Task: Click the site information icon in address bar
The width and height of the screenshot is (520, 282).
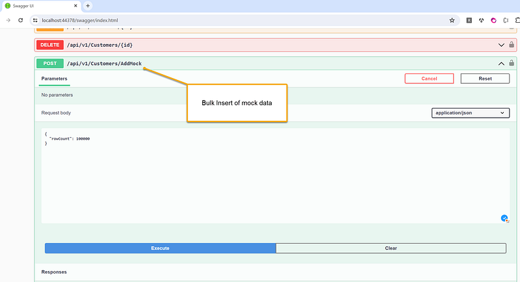Action: (x=35, y=20)
